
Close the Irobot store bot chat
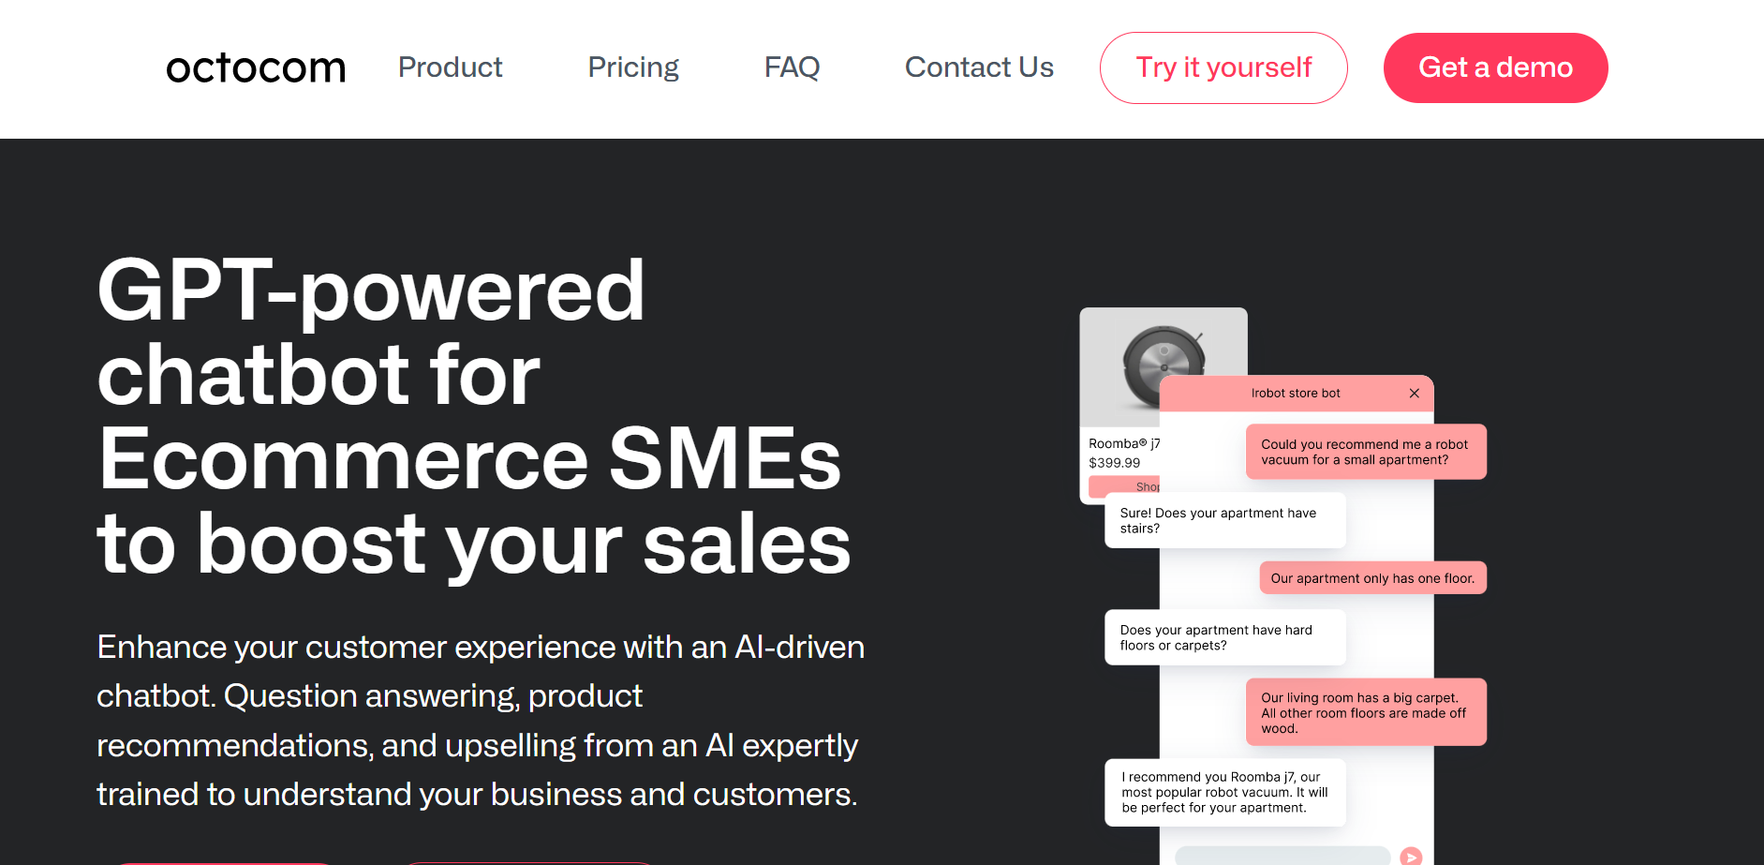[1414, 394]
